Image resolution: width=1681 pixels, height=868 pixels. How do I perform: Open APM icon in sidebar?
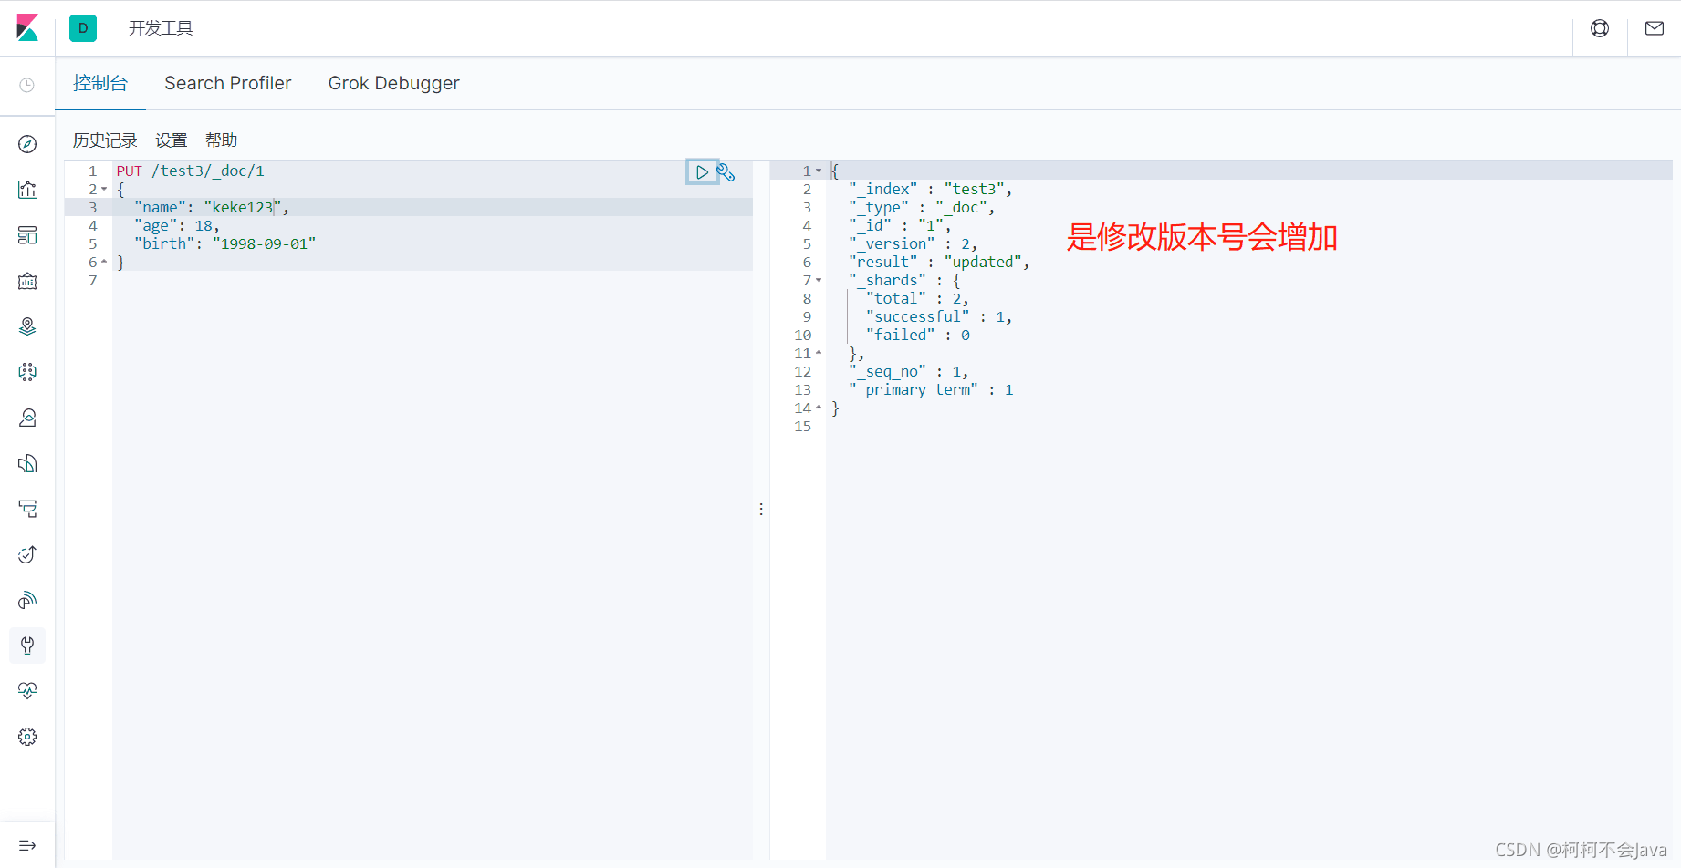tap(27, 509)
